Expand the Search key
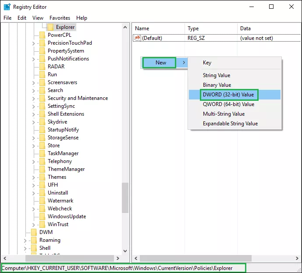This screenshot has width=302, height=273. click(x=33, y=91)
